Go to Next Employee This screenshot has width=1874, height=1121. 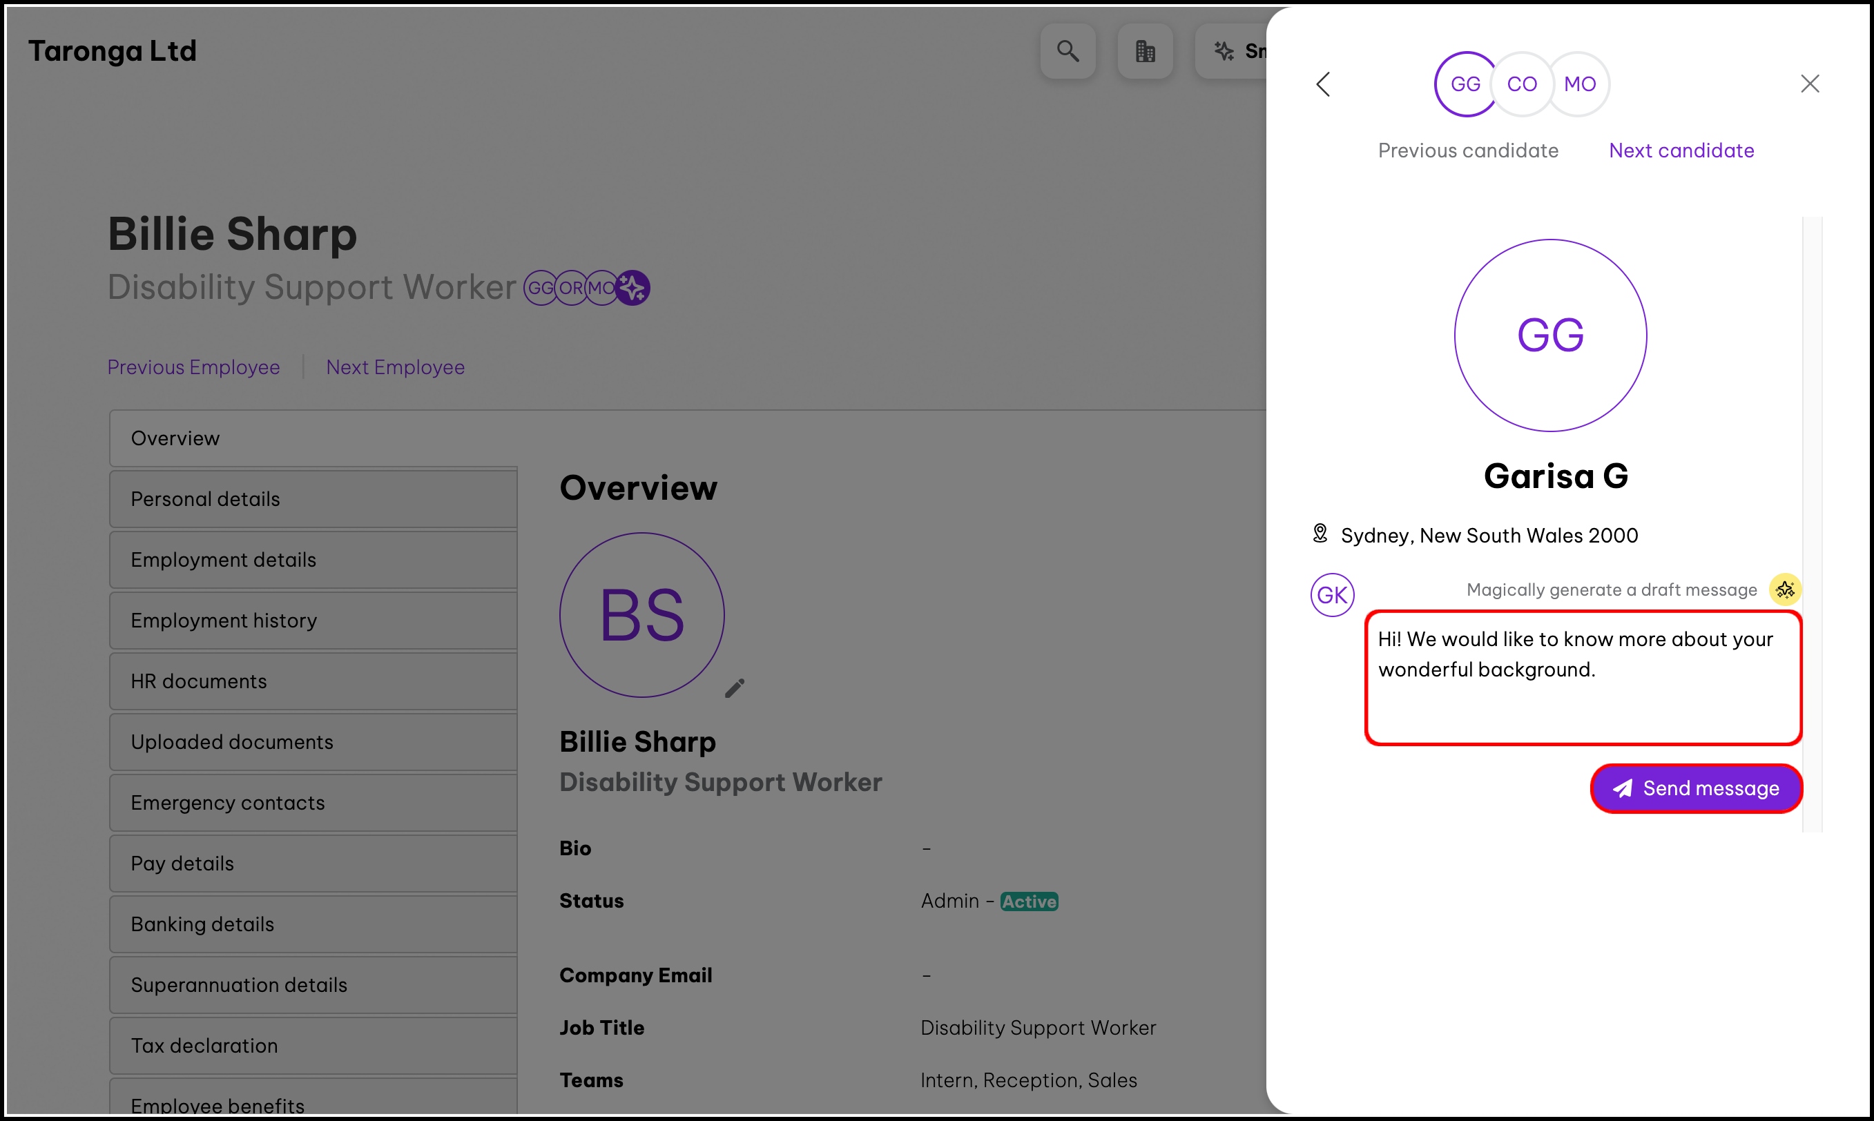[395, 367]
